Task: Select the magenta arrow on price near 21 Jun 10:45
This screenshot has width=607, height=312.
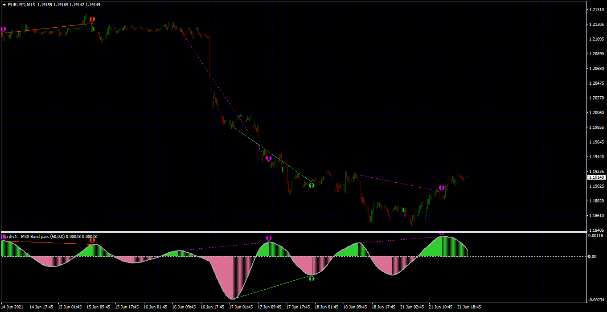Action: (441, 188)
